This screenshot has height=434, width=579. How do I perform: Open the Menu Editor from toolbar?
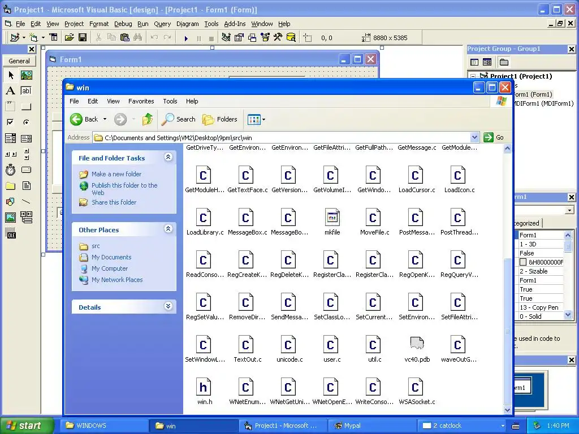[54, 37]
